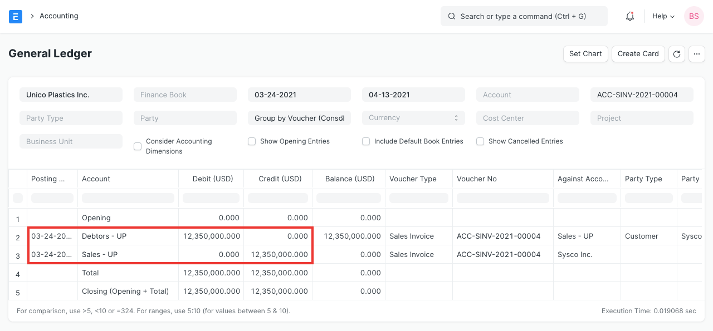Toggle Show Opening Entries

[x=252, y=141]
